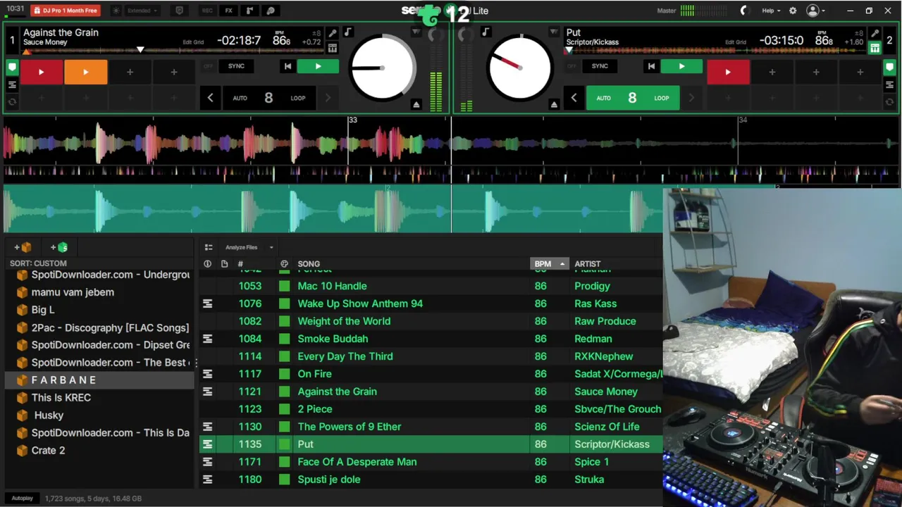
Task: Select deck 1 cue points tab icon
Action: (x=12, y=68)
